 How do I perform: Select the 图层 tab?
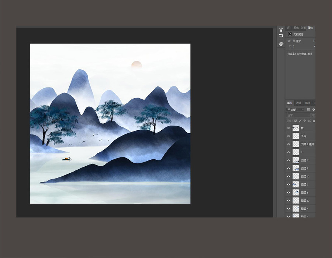pos(290,103)
